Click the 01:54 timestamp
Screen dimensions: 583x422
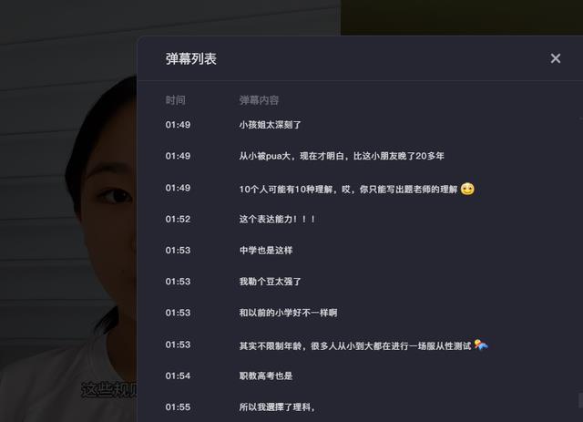[178, 376]
